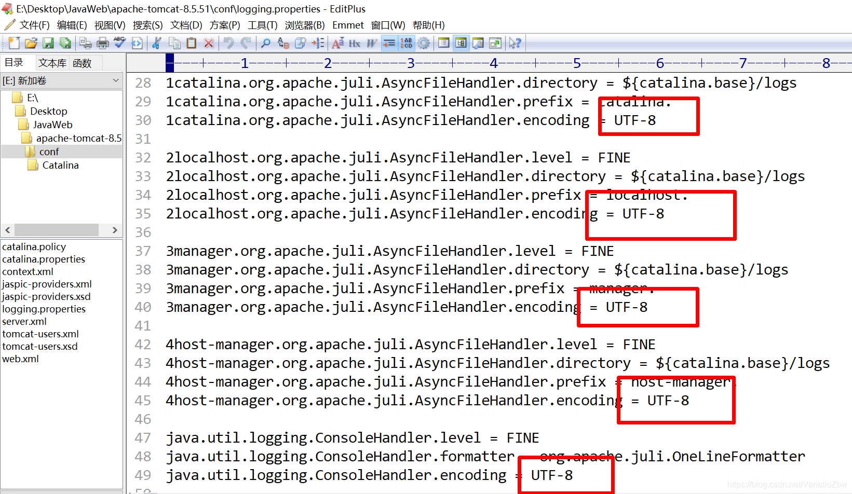Select the apache-tomcat-8.5 folder
This screenshot has height=494, width=852.
pos(78,138)
